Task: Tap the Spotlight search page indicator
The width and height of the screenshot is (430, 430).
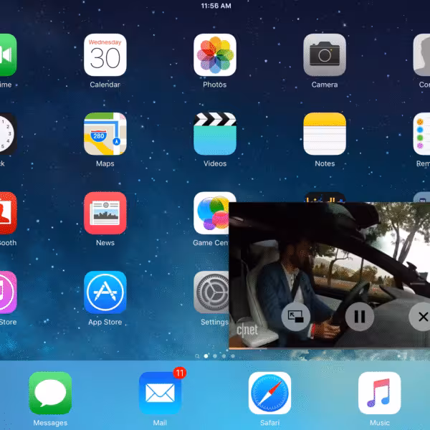Action: 197,356
